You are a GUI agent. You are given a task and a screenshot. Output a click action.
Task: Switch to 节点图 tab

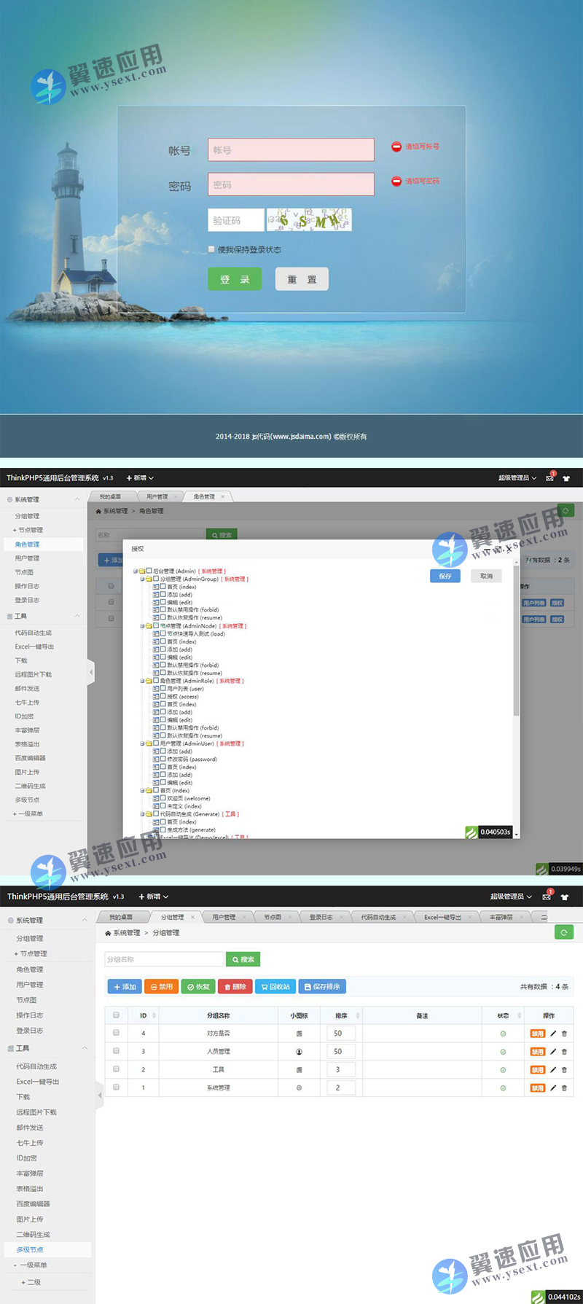(273, 917)
